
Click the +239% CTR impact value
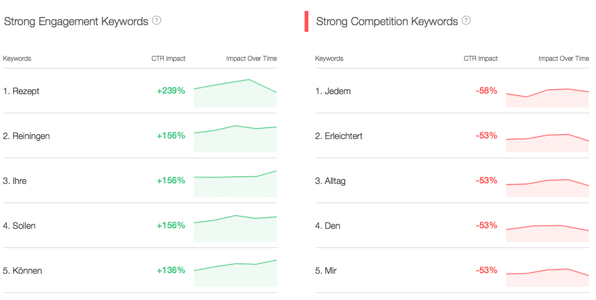click(x=171, y=90)
